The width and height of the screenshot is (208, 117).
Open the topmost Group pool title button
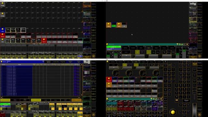click(3, 4)
